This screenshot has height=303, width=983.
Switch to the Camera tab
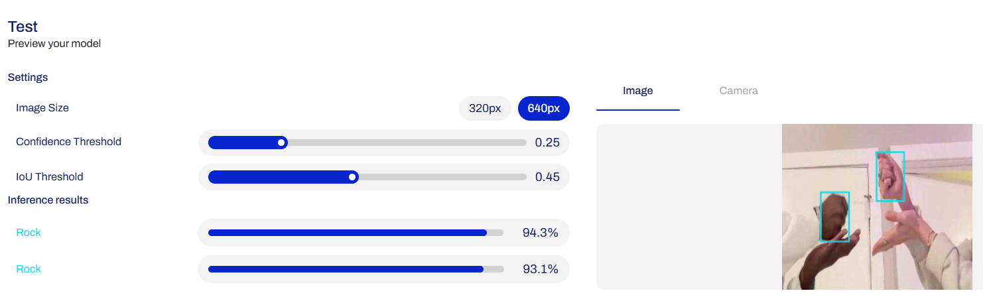[x=738, y=91]
